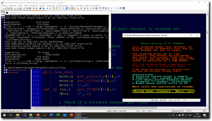Redo the edit via toolbar
This screenshot has height=121, width=212.
click(37, 8)
